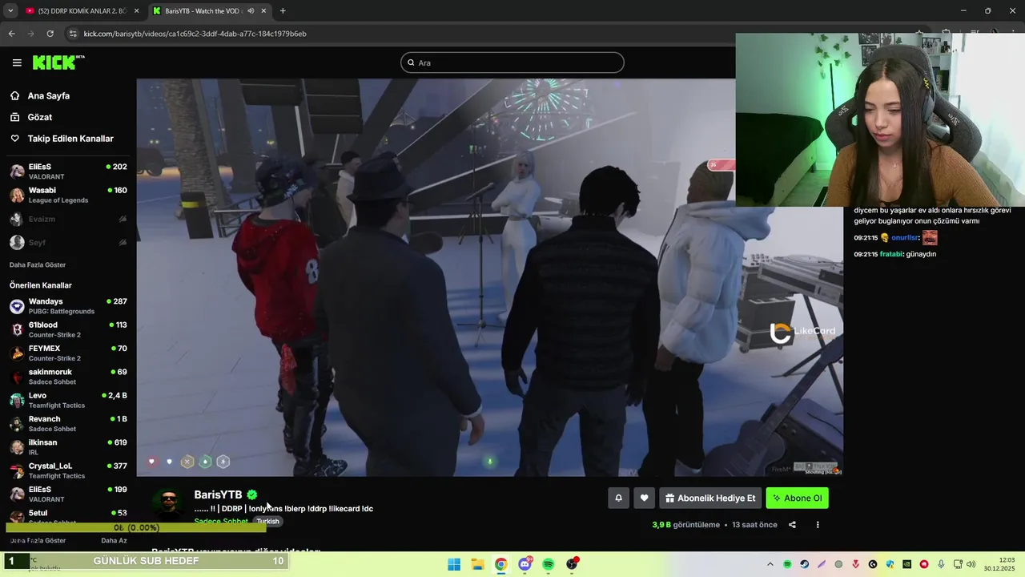Open Levo Teamfight Tactics channel
Screen dimensions: 1025x577
tap(68, 400)
